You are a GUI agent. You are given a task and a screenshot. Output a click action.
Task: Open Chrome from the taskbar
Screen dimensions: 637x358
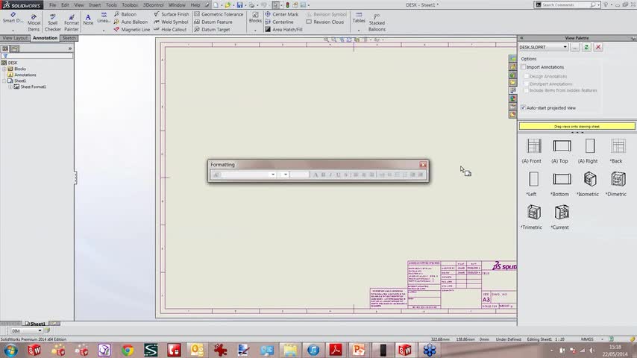pyautogui.click(x=128, y=350)
